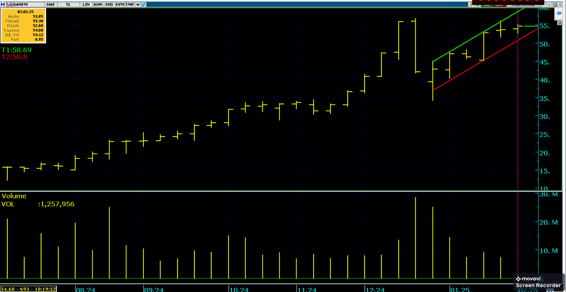Viewport: 566px width, 292px height.
Task: Click the Volume indicator label
Action: point(14,196)
